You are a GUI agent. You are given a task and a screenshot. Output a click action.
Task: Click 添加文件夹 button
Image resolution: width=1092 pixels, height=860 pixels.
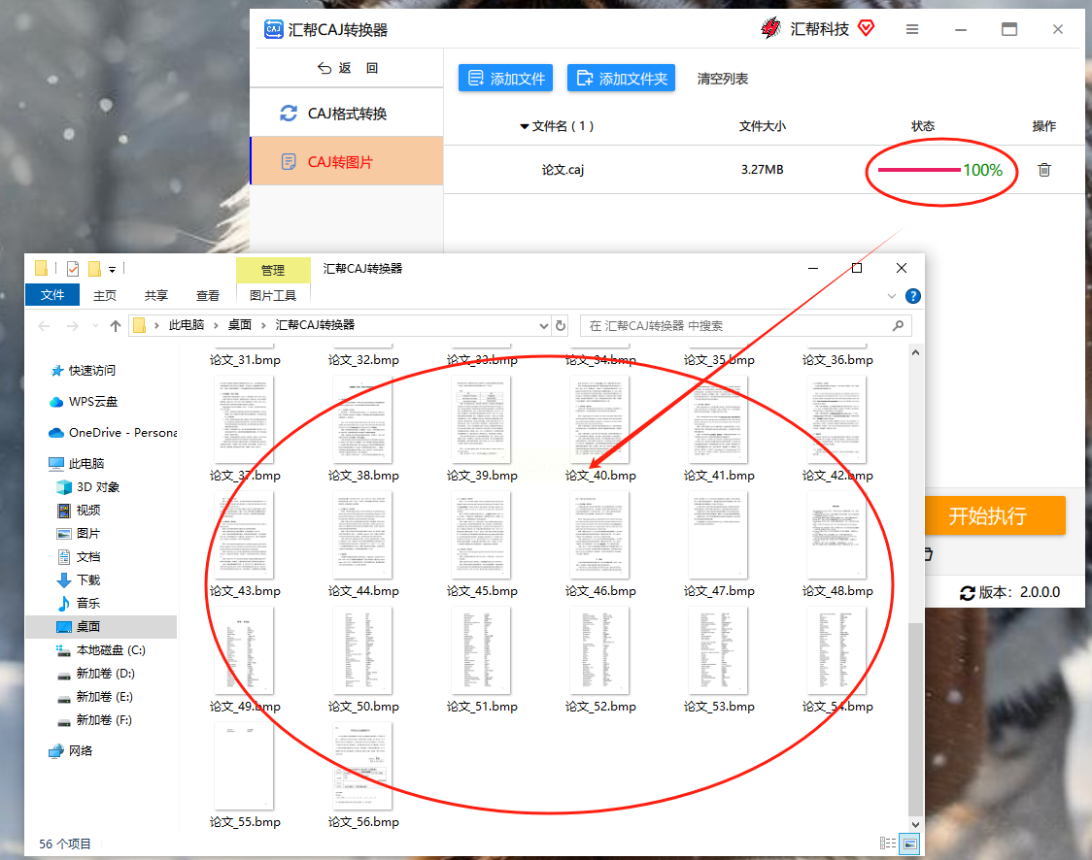(x=621, y=78)
